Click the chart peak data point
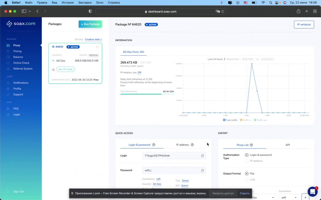The width and height of the screenshot is (321, 200). [252, 64]
